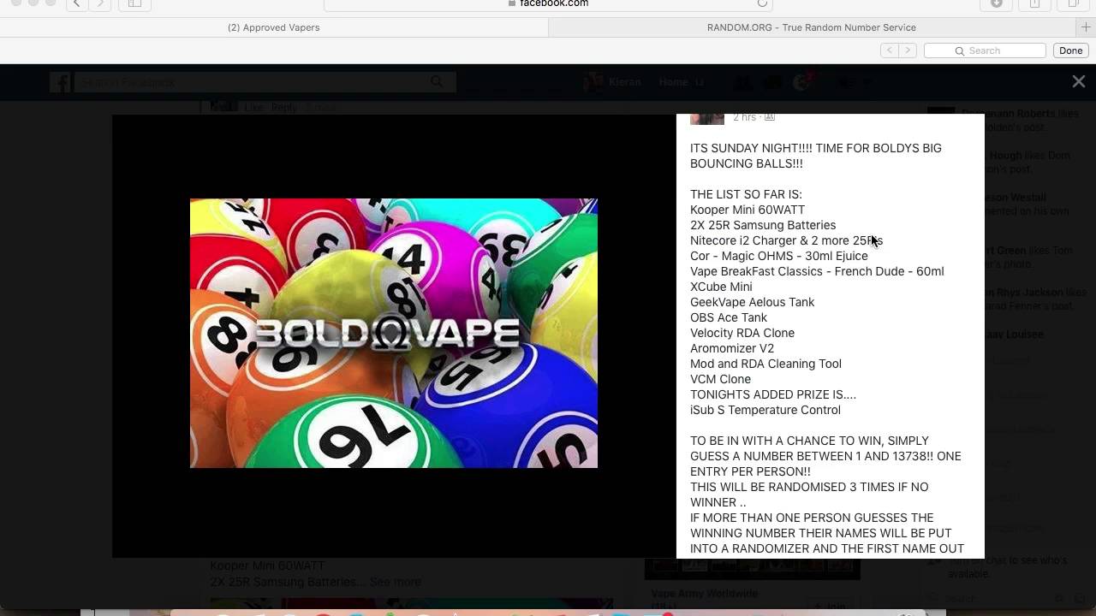Jump to next find-on-page match
The width and height of the screenshot is (1096, 616).
908,50
